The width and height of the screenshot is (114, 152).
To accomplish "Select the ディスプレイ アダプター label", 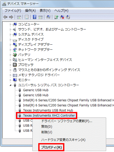I will tap(35, 45).
